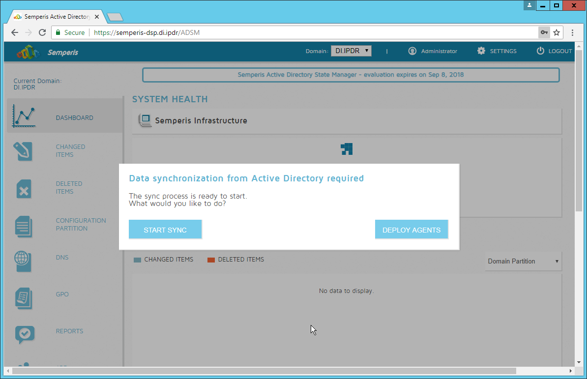This screenshot has width=587, height=379.
Task: Reload the page using refresh button
Action: pyautogui.click(x=42, y=32)
